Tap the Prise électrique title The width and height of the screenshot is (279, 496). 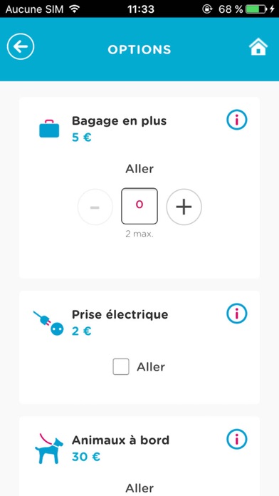pyautogui.click(x=120, y=314)
